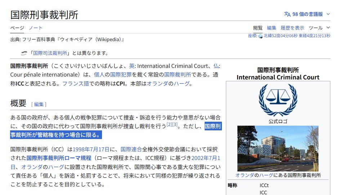Open the 個人 link
Screen dimensions: 339x195
click(x=99, y=74)
